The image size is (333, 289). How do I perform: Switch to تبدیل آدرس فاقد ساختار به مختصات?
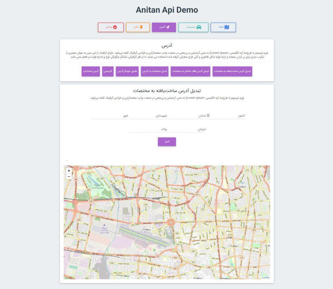(190, 71)
